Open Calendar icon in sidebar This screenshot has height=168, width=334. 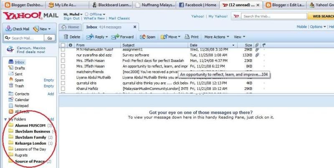coord(11,99)
